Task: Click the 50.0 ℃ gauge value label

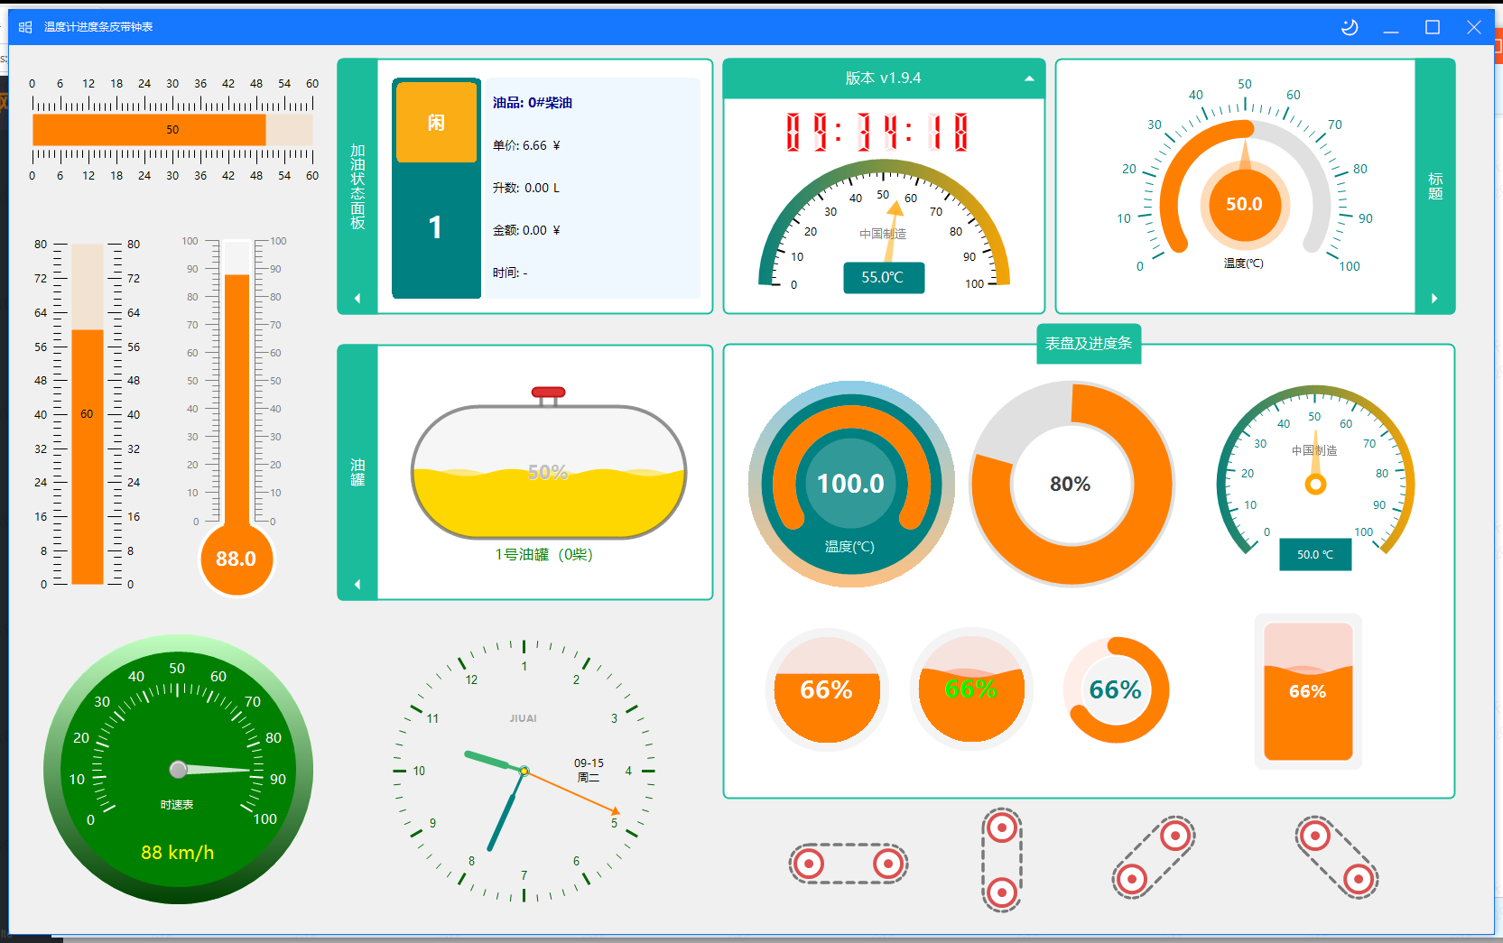Action: point(1315,554)
